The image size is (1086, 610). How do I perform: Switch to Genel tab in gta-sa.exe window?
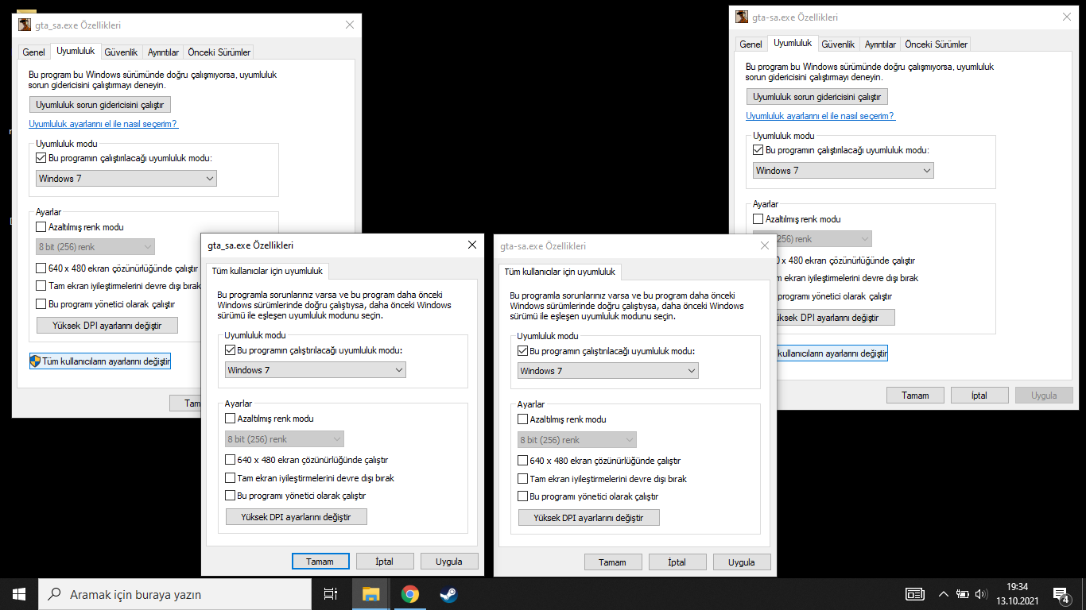point(751,44)
